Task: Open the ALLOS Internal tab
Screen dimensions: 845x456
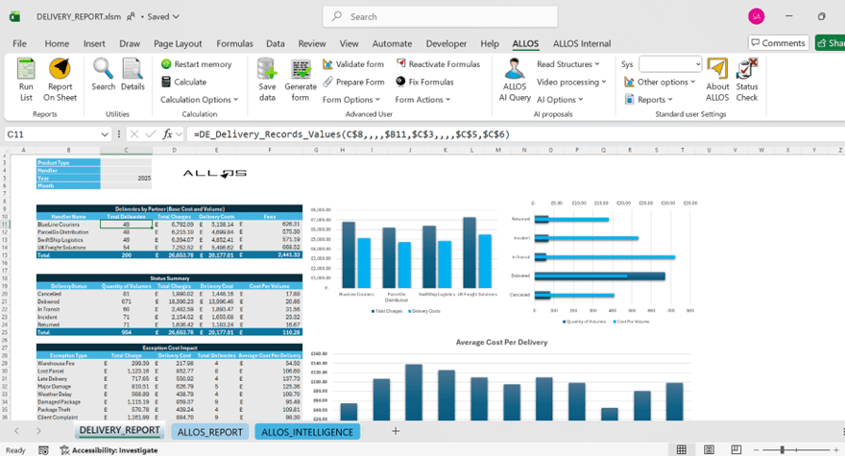Action: [x=582, y=43]
